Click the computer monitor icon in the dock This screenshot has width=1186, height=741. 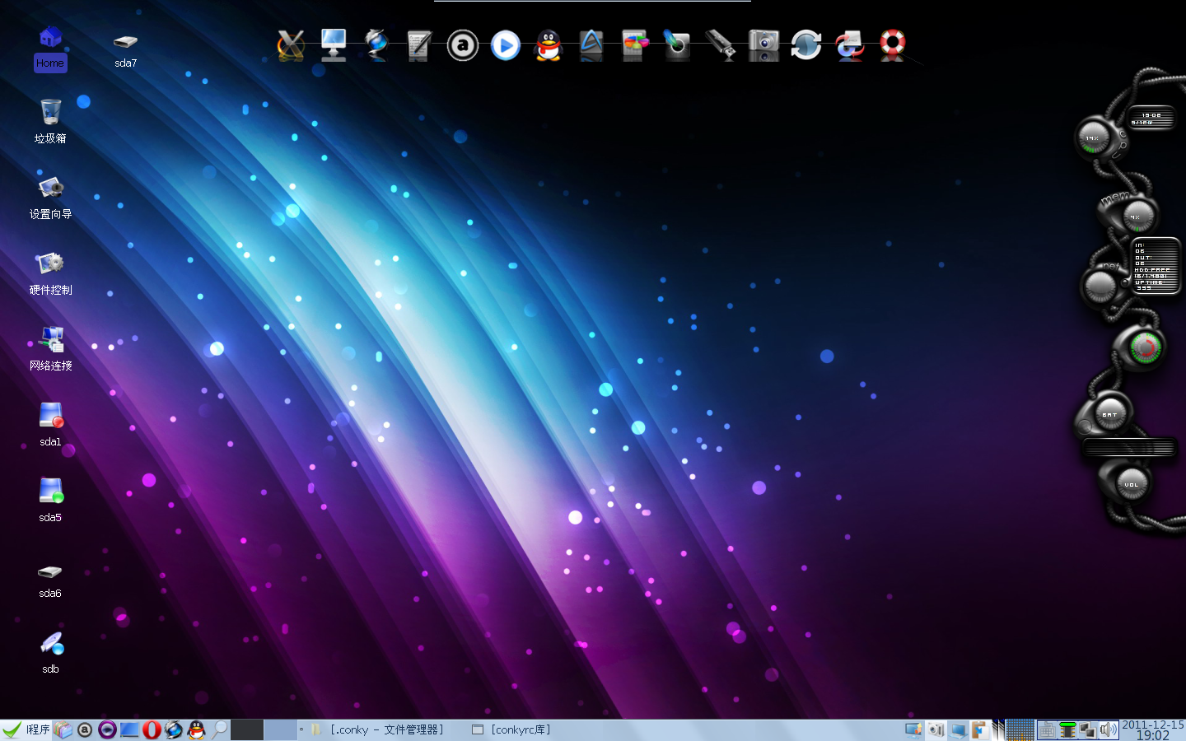[334, 45]
